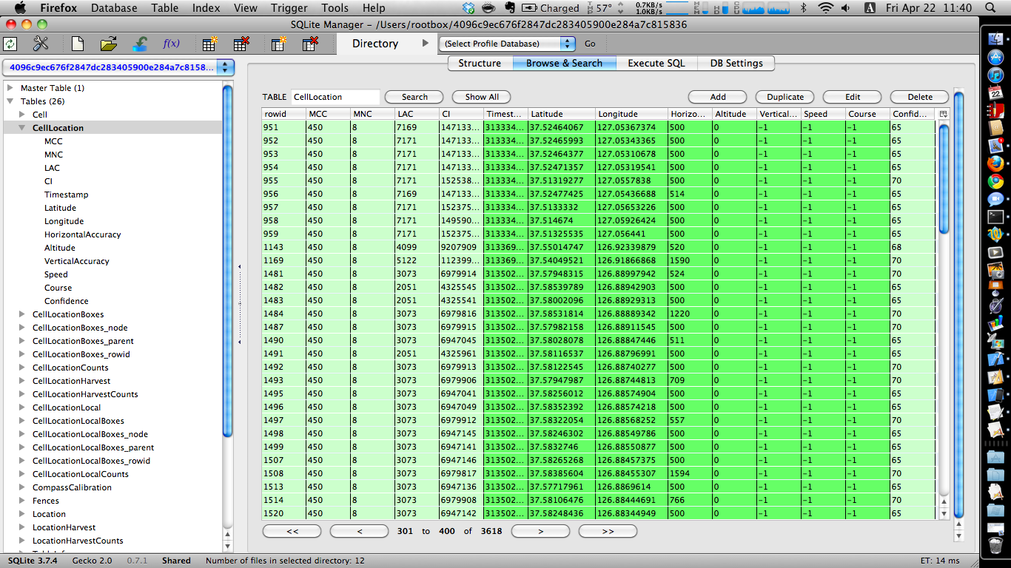Screen dimensions: 1011x568
Task: Open Google Chrome from the Dock
Action: 995,181
